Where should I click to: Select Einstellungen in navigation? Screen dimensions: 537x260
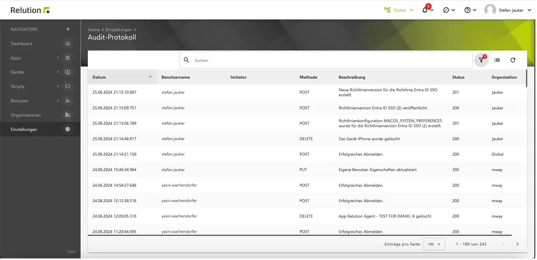click(x=24, y=130)
